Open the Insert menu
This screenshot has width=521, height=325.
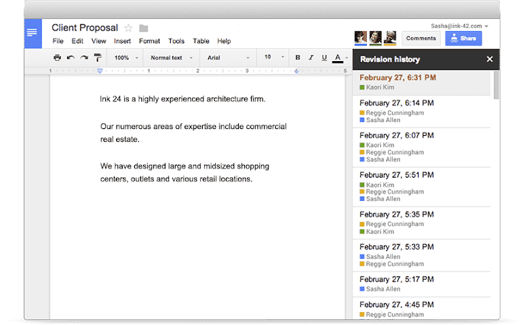coord(122,41)
